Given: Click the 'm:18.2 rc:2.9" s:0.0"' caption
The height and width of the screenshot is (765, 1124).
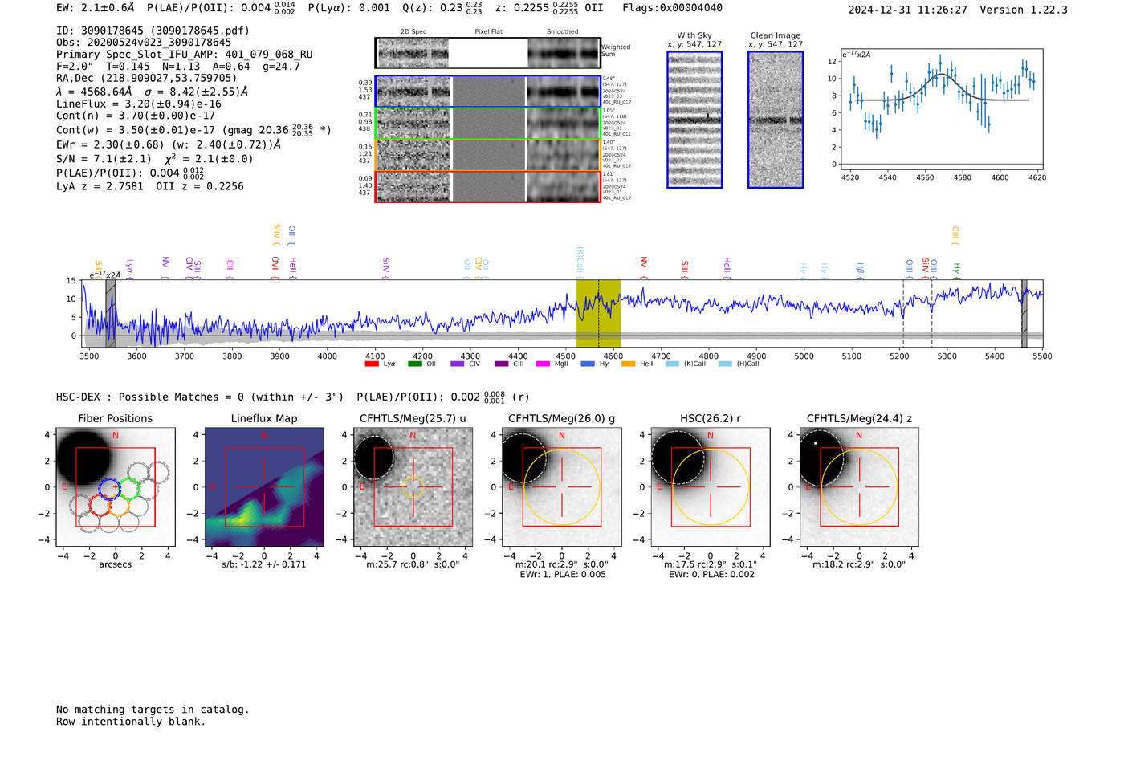Looking at the screenshot, I should pos(859,564).
